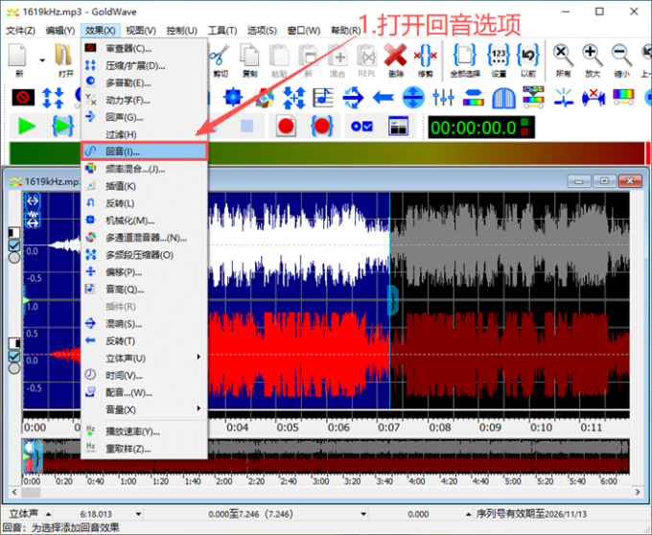Click the Set selection (设置) 123 icon
652x535 pixels.
coord(499,56)
